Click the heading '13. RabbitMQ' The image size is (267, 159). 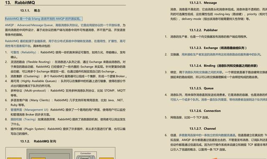[20, 2]
